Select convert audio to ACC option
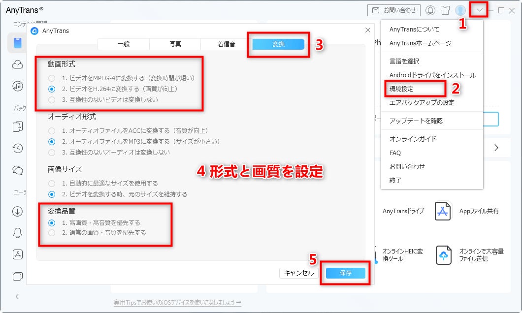The width and height of the screenshot is (522, 313). point(52,131)
